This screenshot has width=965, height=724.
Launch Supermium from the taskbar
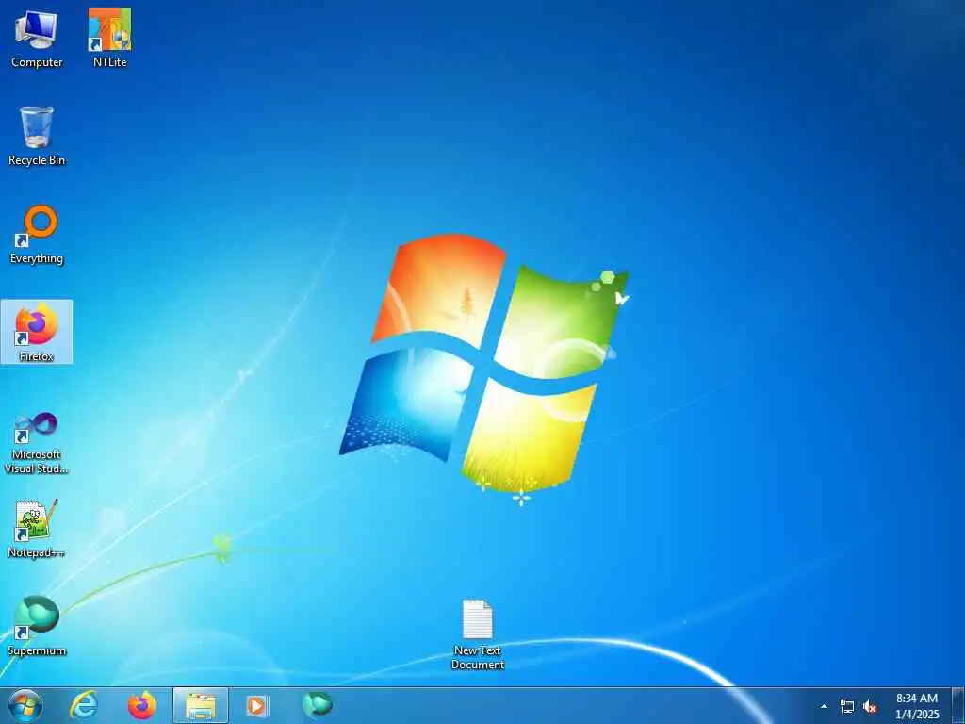click(x=317, y=705)
